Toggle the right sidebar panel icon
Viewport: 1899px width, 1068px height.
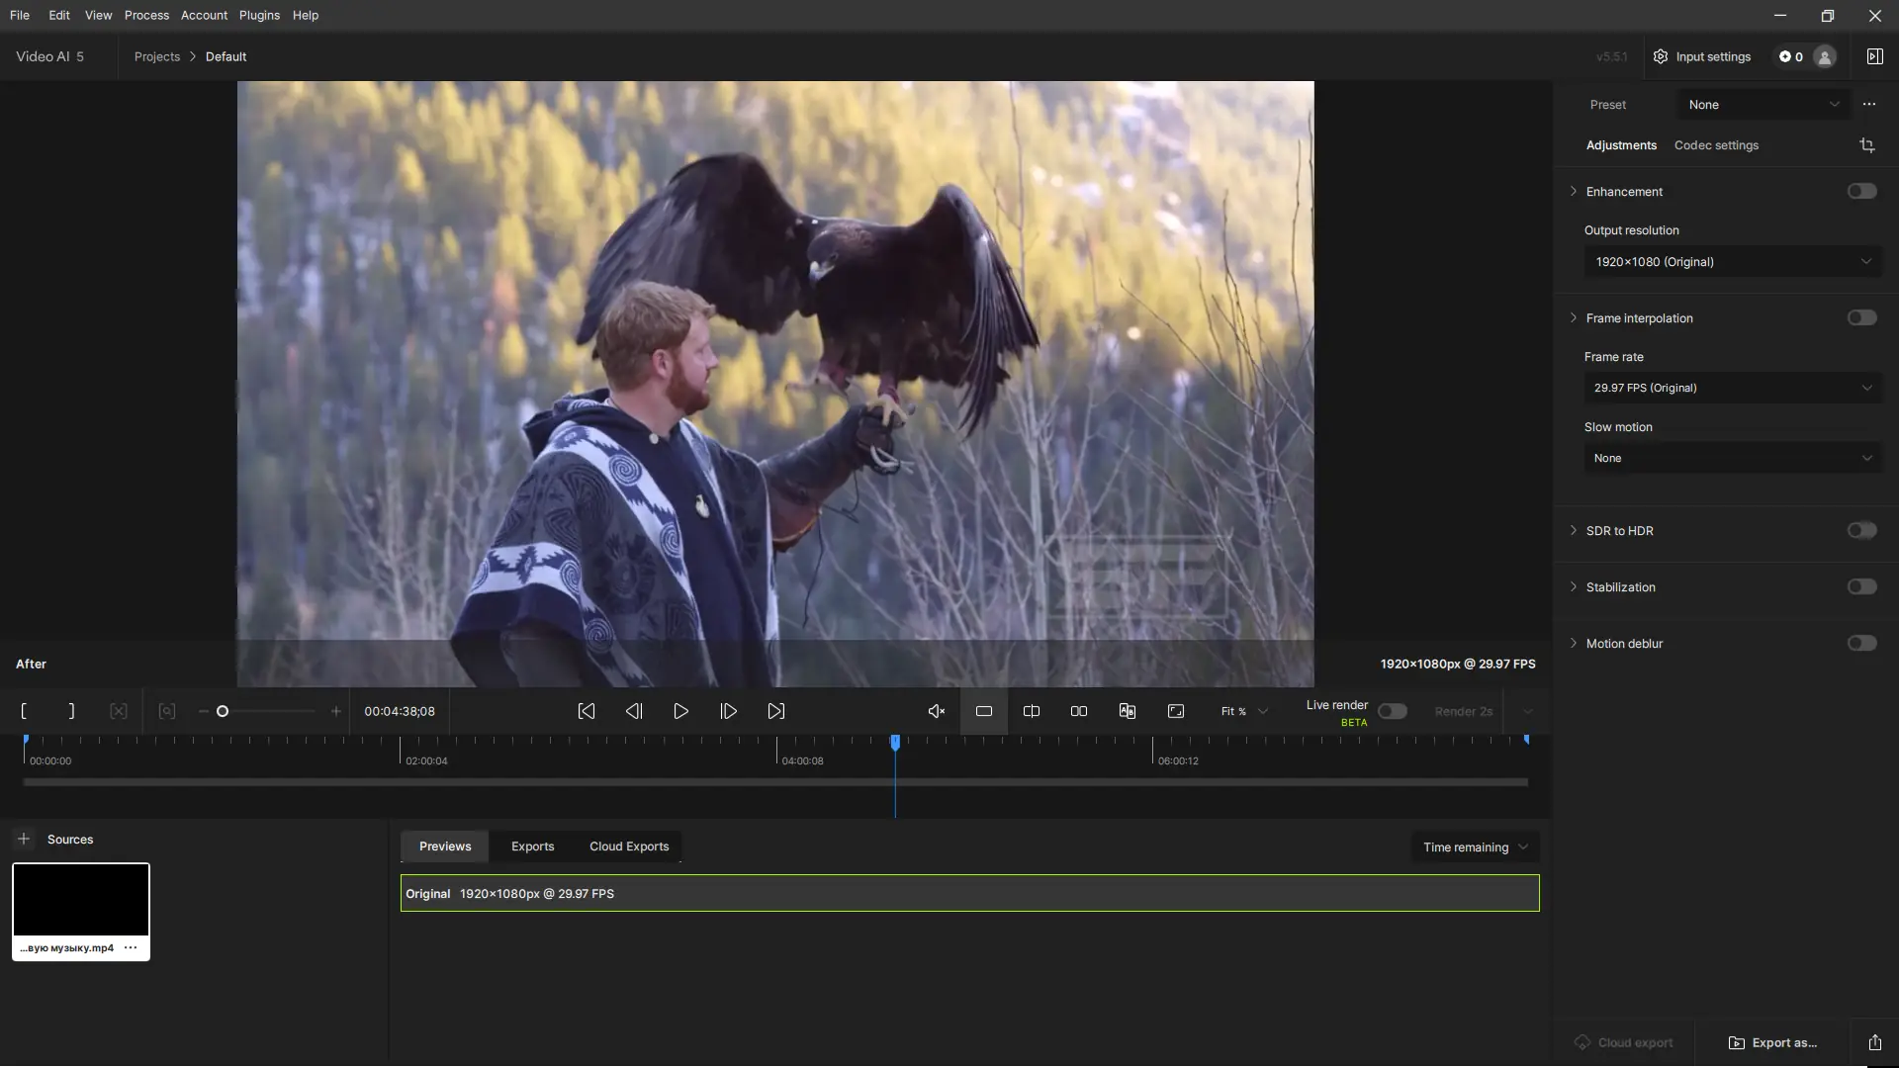(1874, 56)
